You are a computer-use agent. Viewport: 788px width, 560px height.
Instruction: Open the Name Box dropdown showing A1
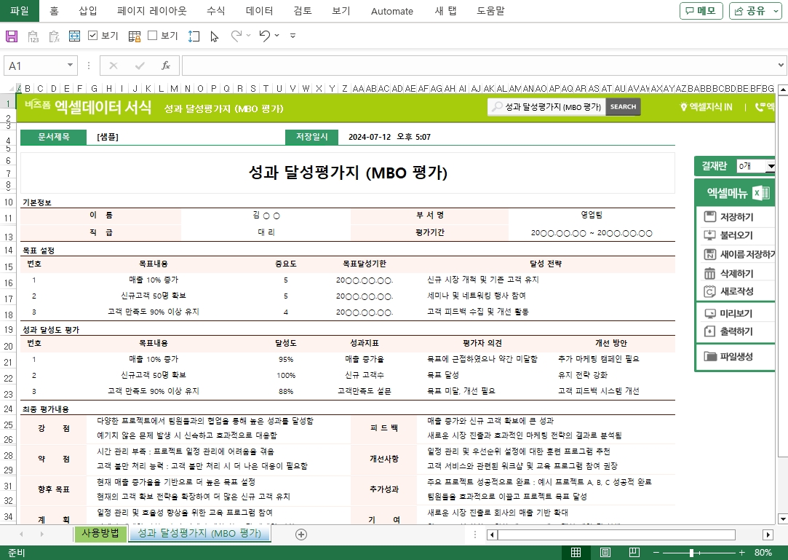pyautogui.click(x=71, y=66)
